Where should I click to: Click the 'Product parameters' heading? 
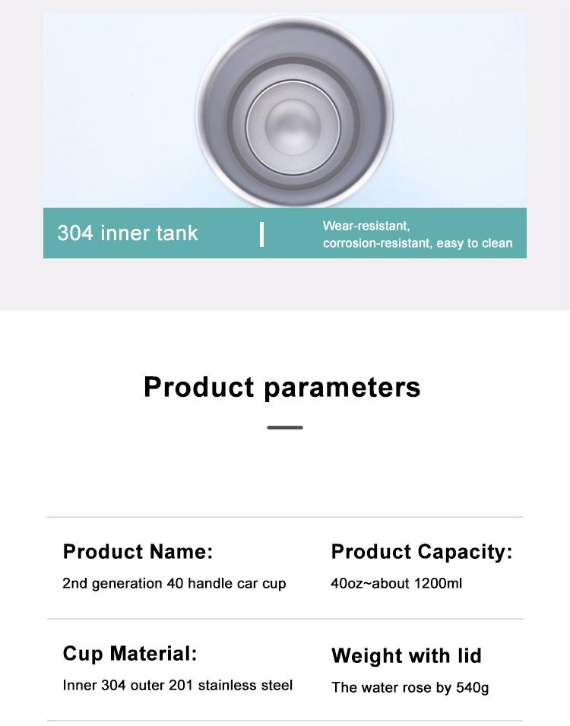tap(282, 387)
